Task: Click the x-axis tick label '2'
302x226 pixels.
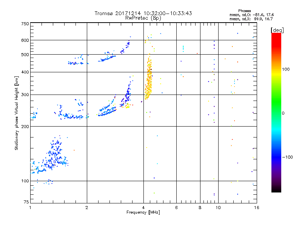Action: pyautogui.click(x=87, y=208)
